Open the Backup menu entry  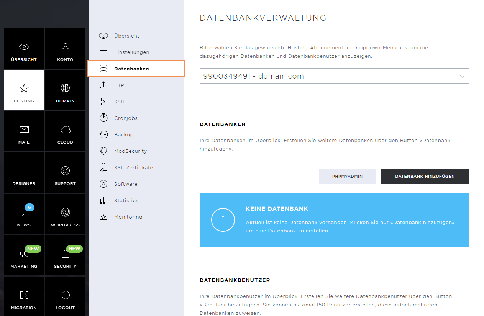[x=124, y=134]
